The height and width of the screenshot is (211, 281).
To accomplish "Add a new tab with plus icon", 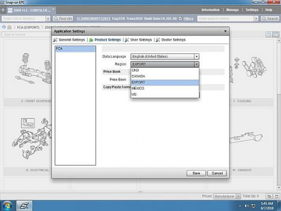I will pos(3,10).
